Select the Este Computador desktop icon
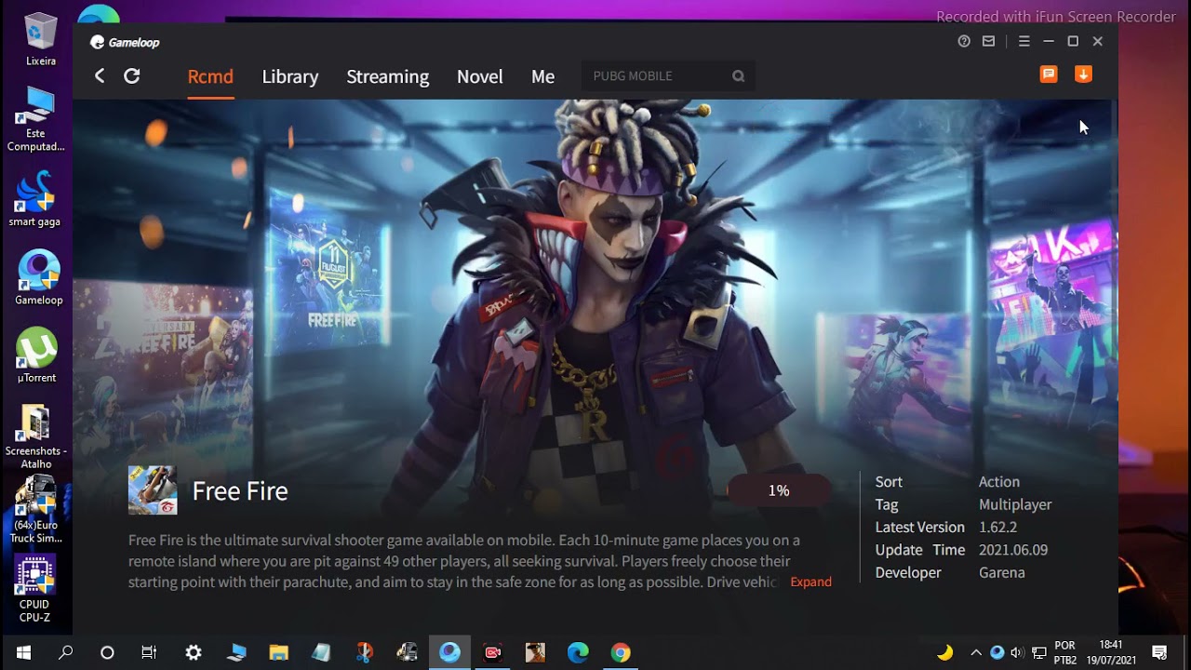 pos(36,119)
